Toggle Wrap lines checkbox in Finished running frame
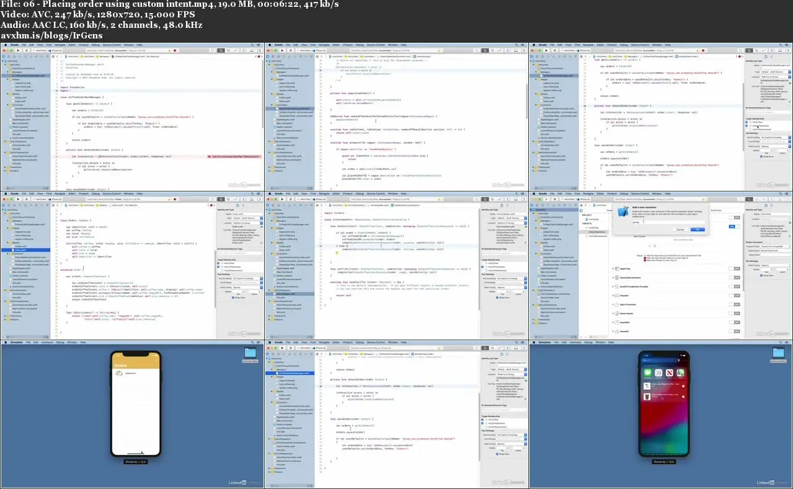This screenshot has height=489, width=793. click(x=497, y=454)
